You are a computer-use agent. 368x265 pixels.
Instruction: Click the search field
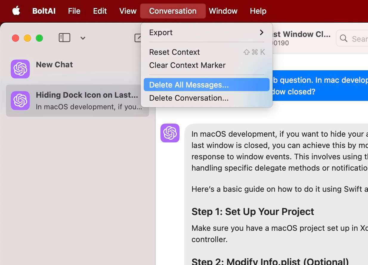[x=352, y=38]
